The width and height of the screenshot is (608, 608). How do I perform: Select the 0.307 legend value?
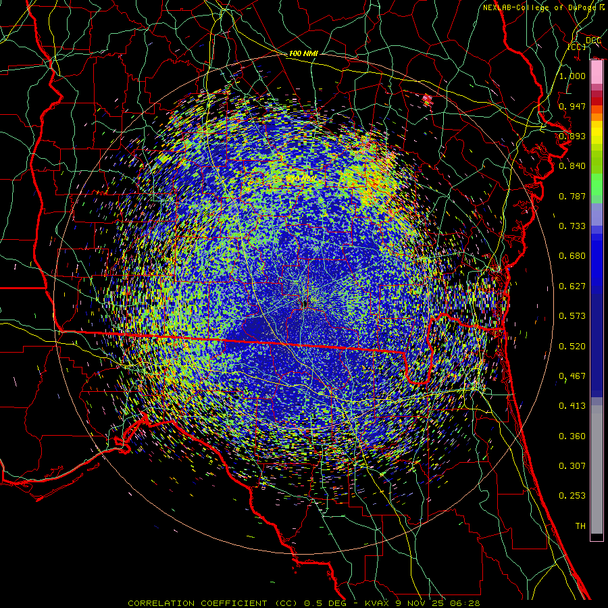tap(572, 465)
